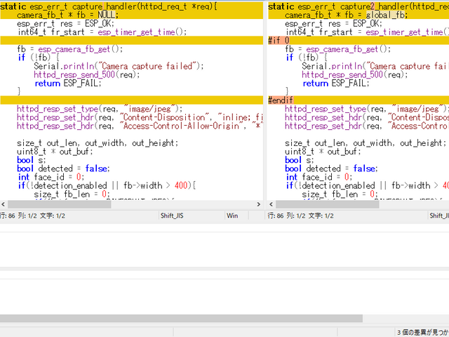The image size is (449, 337).
Task: Place cursor on the '#endif' line
Action: (x=282, y=100)
